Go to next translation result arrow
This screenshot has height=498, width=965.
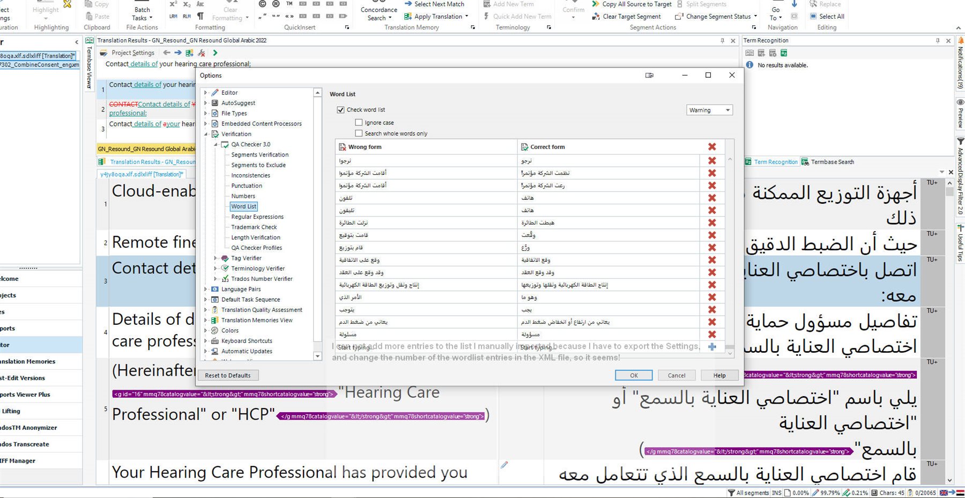(x=178, y=53)
